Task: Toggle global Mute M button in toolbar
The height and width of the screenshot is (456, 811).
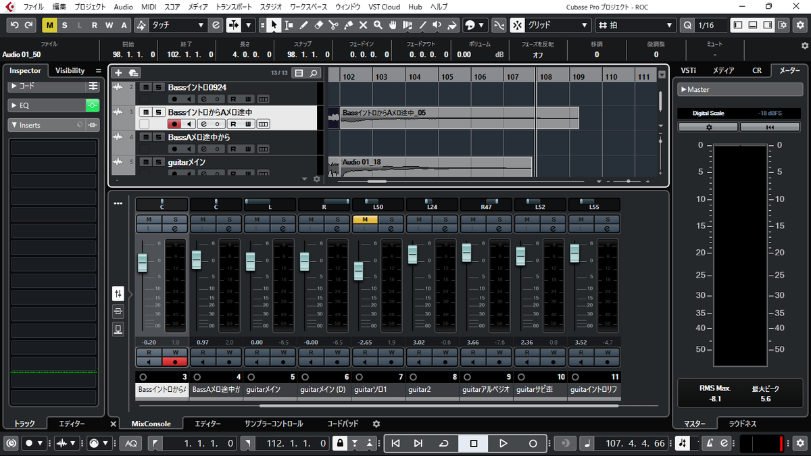Action: pyautogui.click(x=49, y=25)
